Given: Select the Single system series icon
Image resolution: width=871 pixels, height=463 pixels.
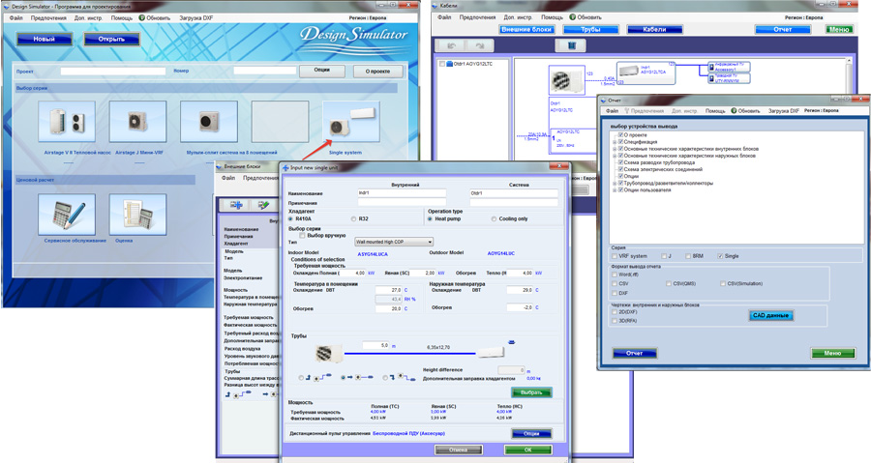Looking at the screenshot, I should pyautogui.click(x=350, y=123).
